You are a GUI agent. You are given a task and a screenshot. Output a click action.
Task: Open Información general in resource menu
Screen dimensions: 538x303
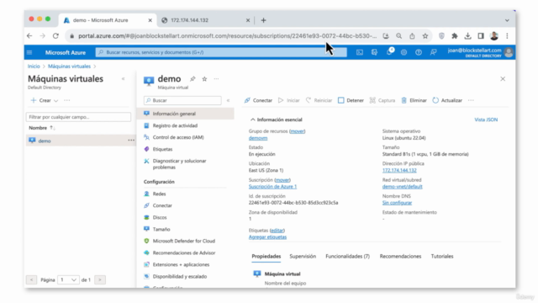(x=186, y=114)
